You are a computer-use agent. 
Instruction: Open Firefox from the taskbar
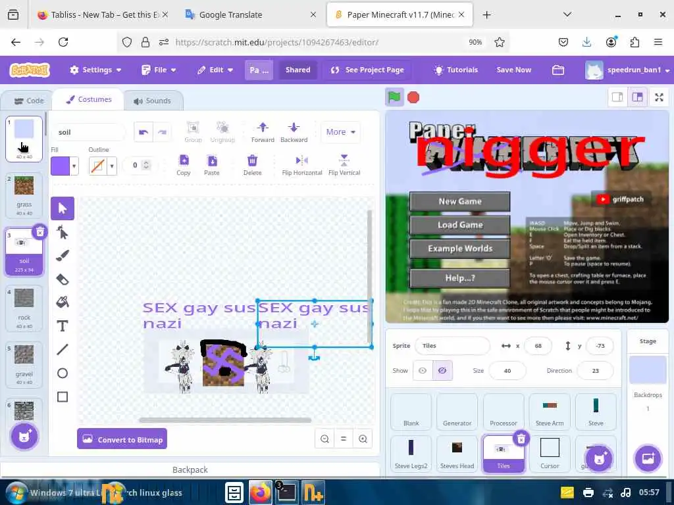[261, 492]
